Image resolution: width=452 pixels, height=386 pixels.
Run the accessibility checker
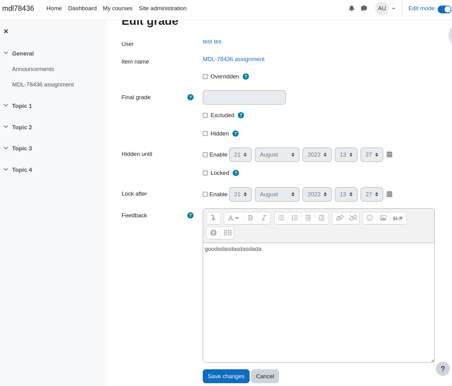(x=213, y=233)
